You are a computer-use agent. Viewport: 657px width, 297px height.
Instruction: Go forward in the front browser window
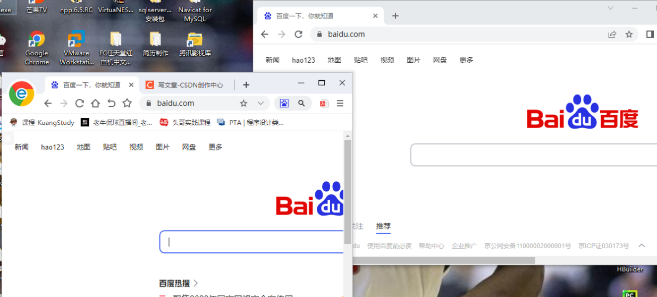coord(64,103)
